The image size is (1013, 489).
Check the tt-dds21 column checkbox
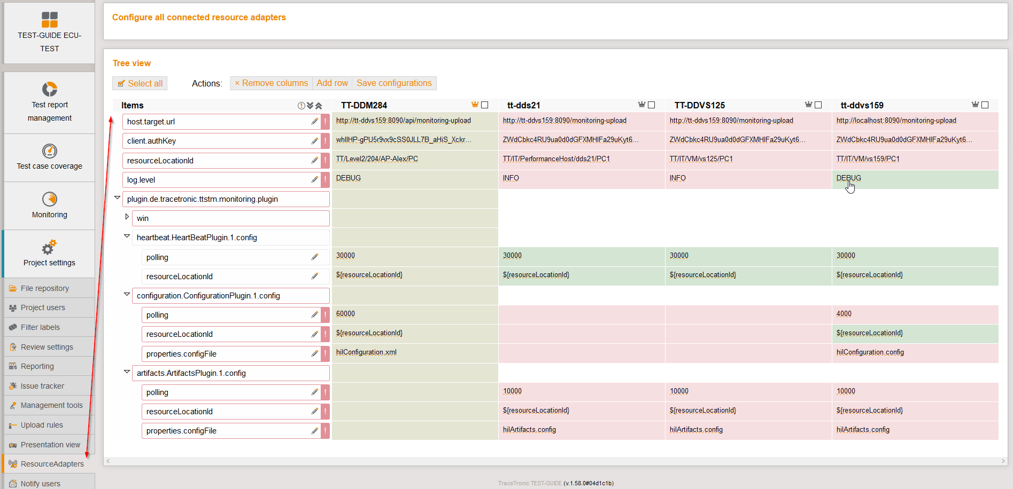click(652, 105)
